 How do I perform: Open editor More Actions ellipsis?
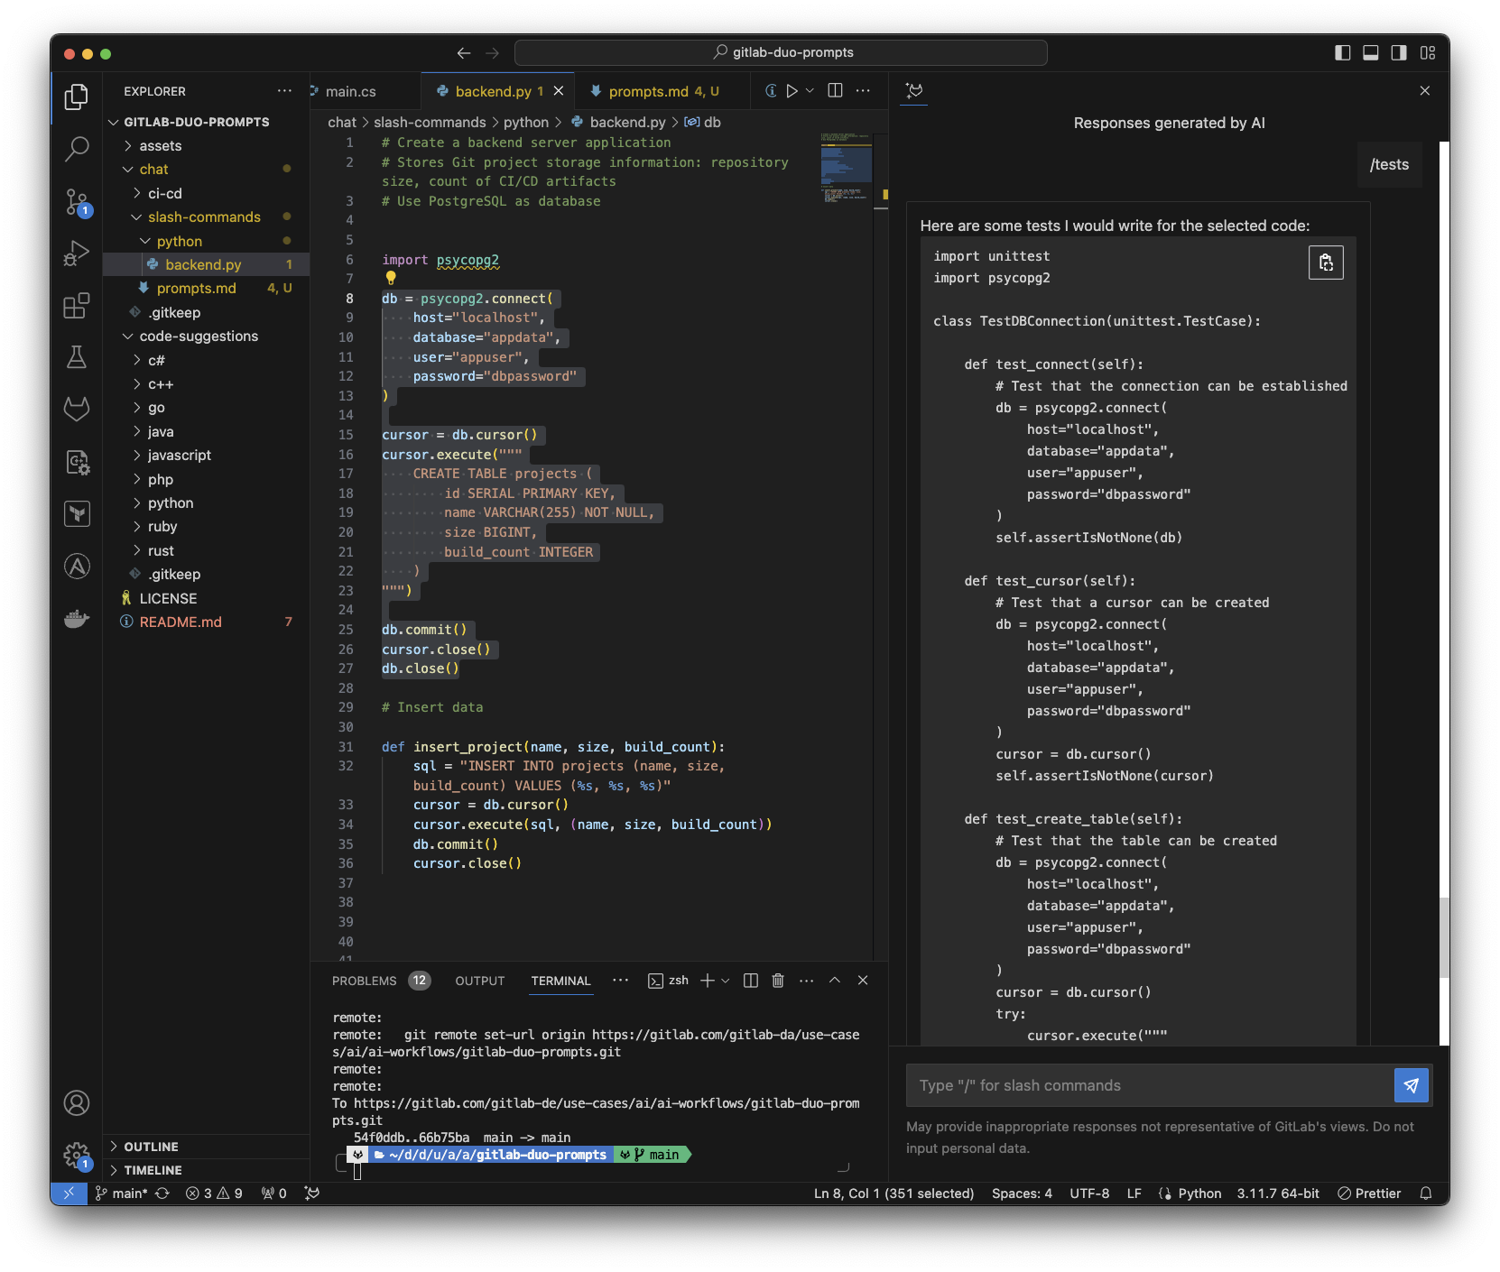863,91
